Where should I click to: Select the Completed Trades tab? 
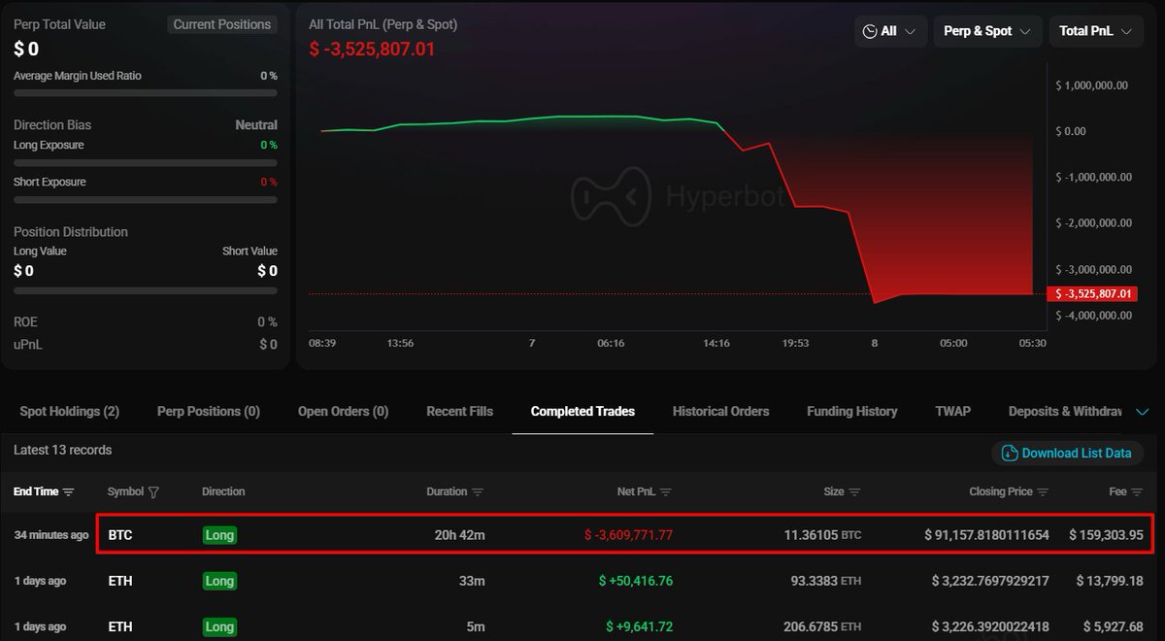582,412
